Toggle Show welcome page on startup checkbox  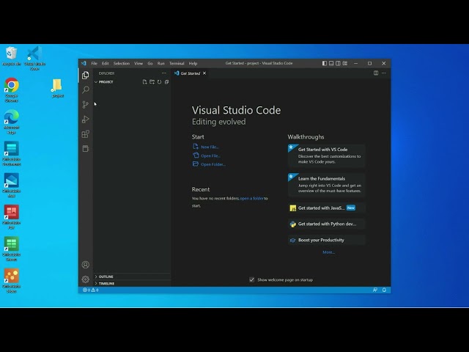(x=252, y=279)
